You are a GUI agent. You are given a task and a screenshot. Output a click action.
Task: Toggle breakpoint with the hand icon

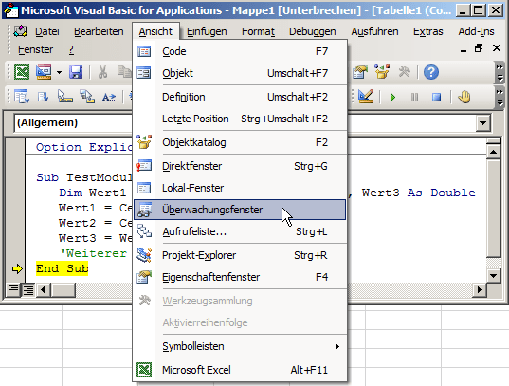tap(464, 97)
